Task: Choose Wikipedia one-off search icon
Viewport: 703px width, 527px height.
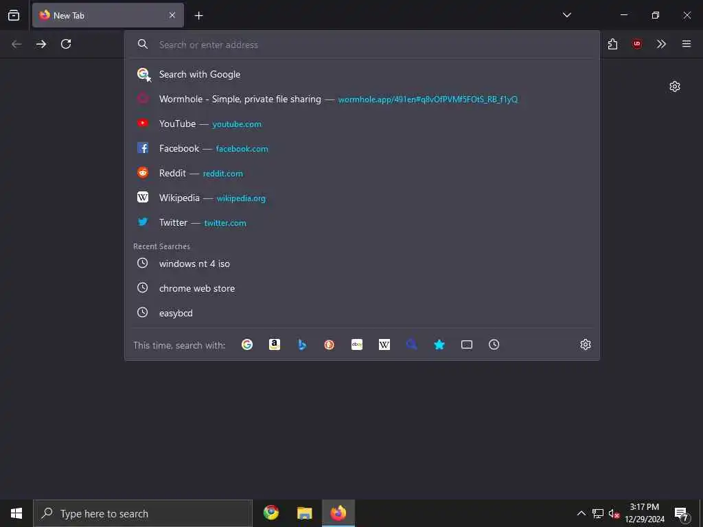Action: pyautogui.click(x=384, y=344)
